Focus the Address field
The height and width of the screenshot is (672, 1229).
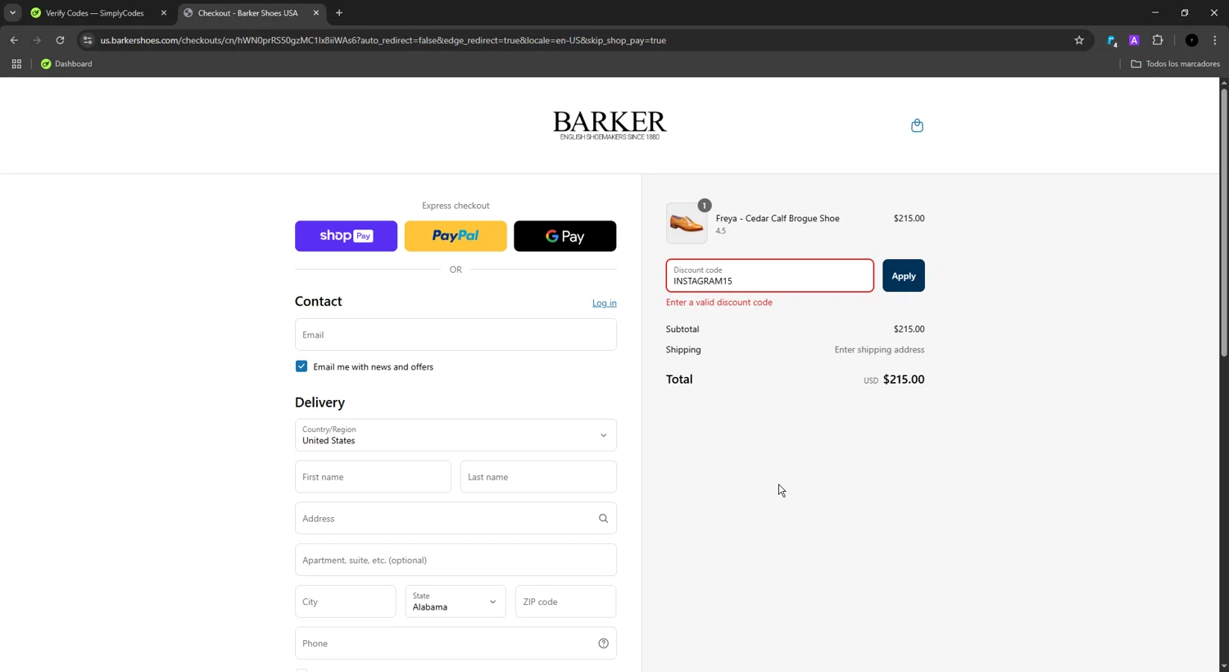pos(456,519)
